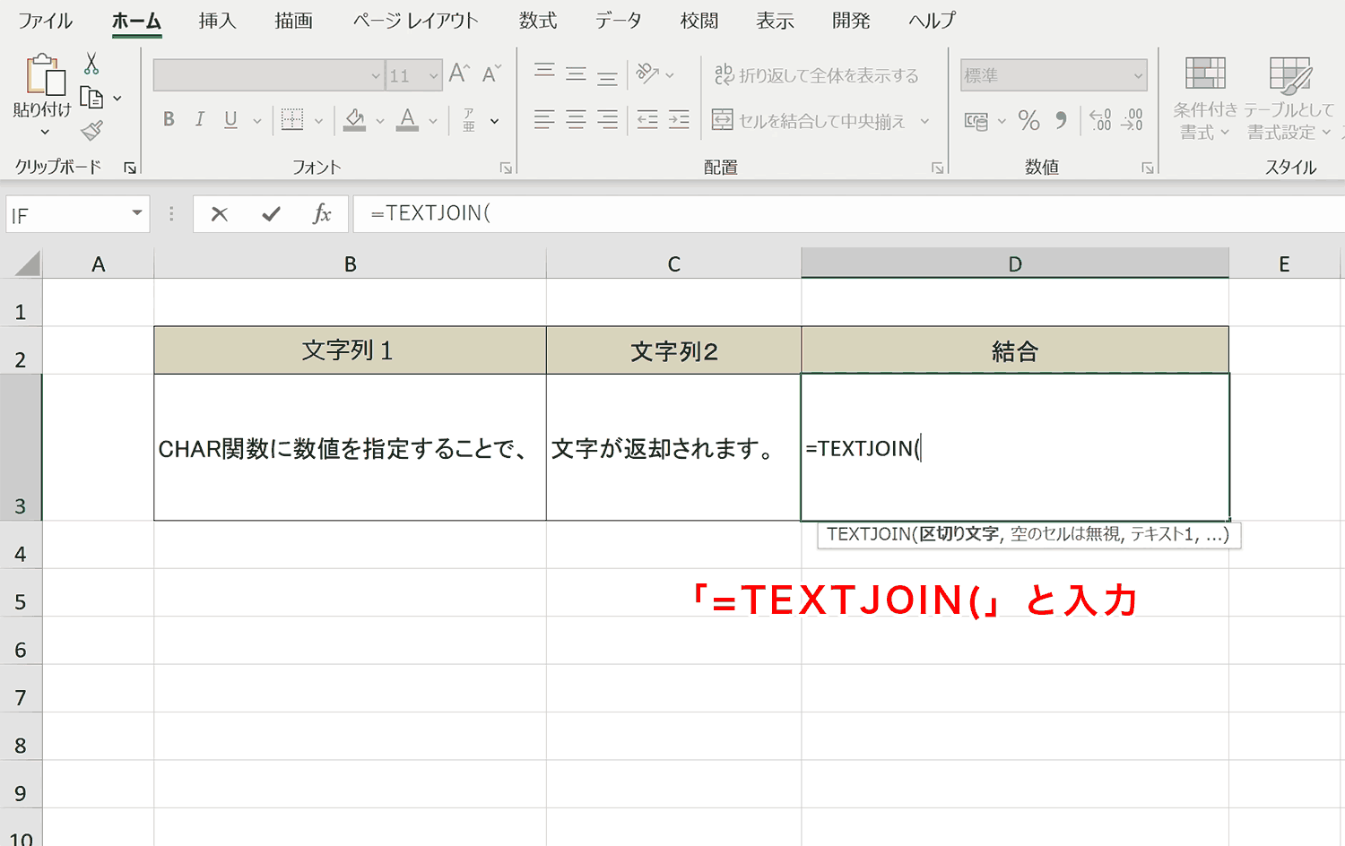The image size is (1345, 846).
Task: Open the Insert Function fx dialog
Action: point(322,214)
